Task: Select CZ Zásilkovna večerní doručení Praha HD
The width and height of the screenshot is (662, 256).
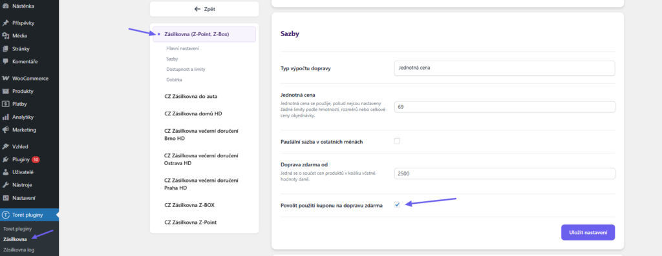Action: click(202, 184)
